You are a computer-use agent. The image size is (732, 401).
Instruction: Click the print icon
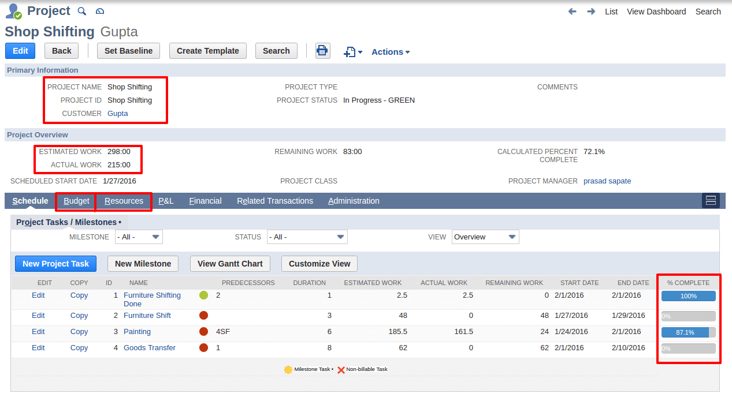(x=322, y=51)
